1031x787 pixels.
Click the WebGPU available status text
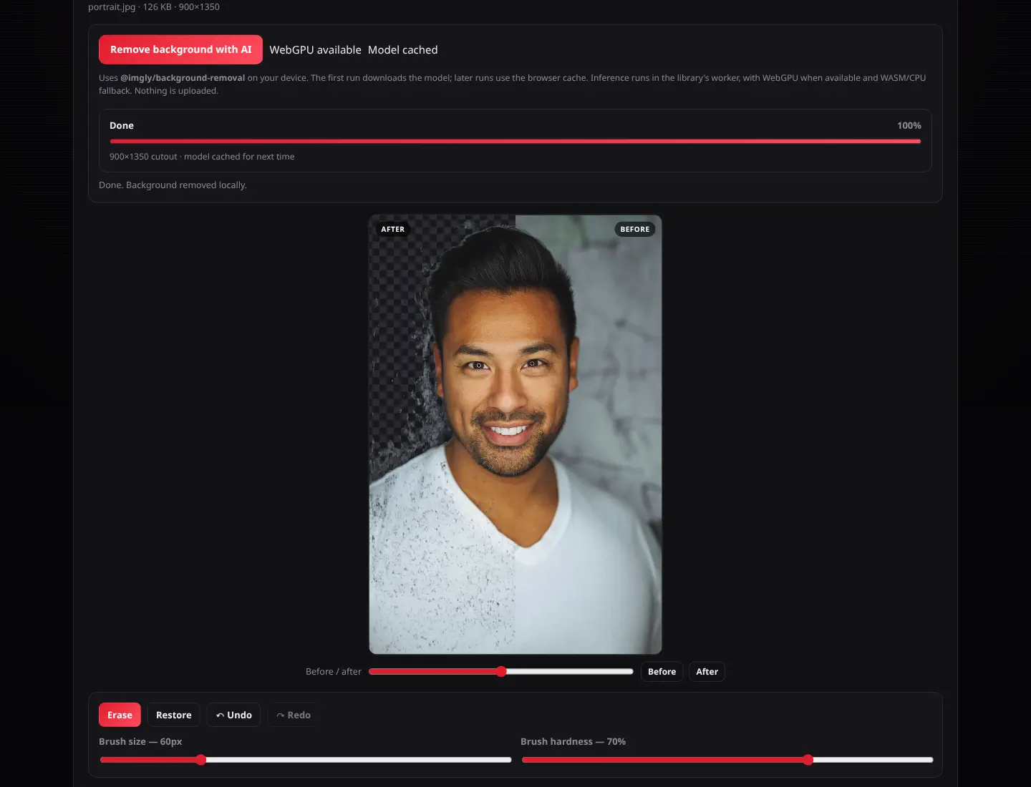pos(315,50)
